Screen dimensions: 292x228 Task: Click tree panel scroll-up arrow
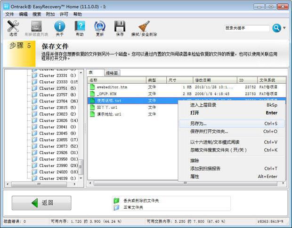81,73
